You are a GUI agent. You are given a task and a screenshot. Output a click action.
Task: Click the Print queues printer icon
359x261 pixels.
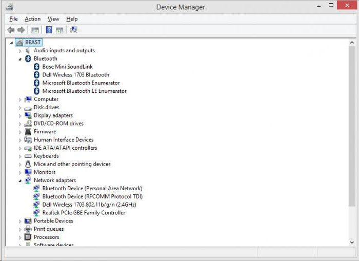coord(28,229)
